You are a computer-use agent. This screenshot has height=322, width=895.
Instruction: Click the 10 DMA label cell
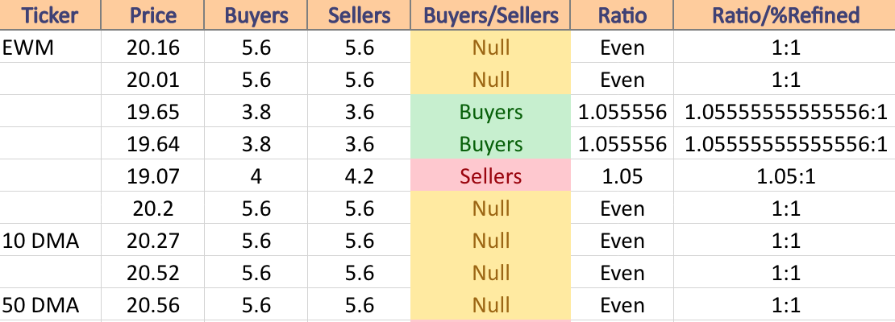(50, 240)
